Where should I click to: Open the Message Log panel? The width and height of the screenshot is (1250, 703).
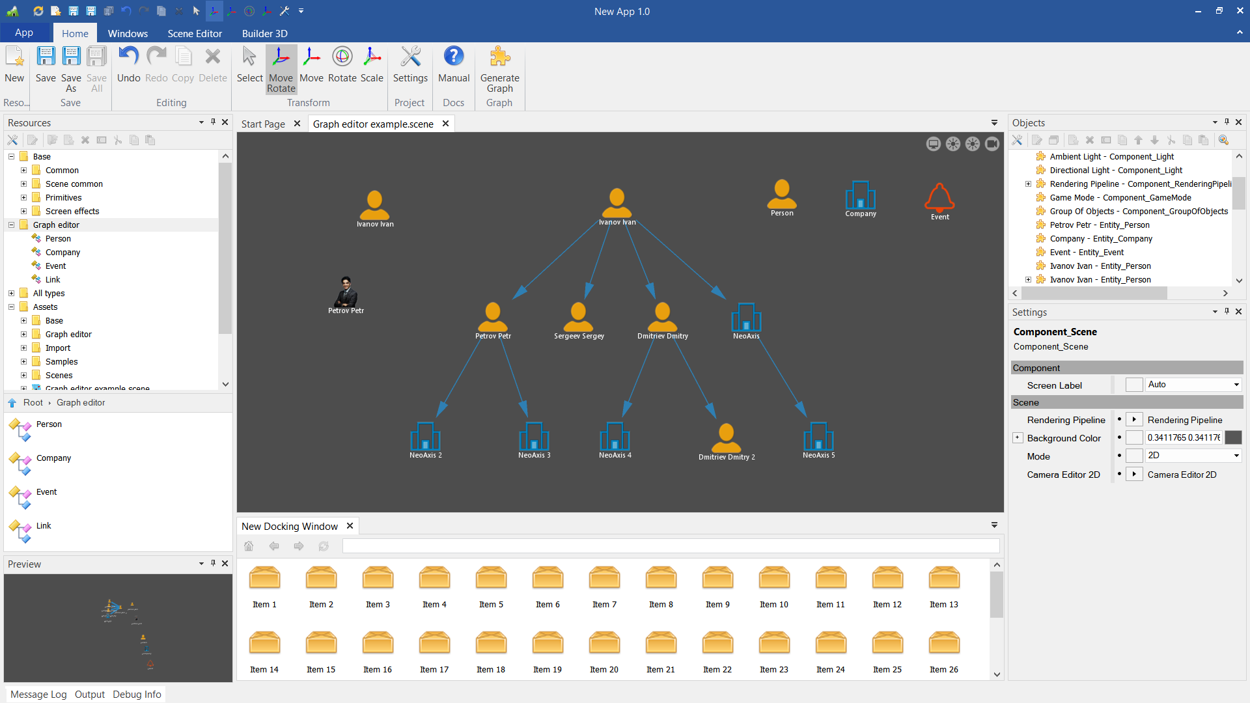38,695
